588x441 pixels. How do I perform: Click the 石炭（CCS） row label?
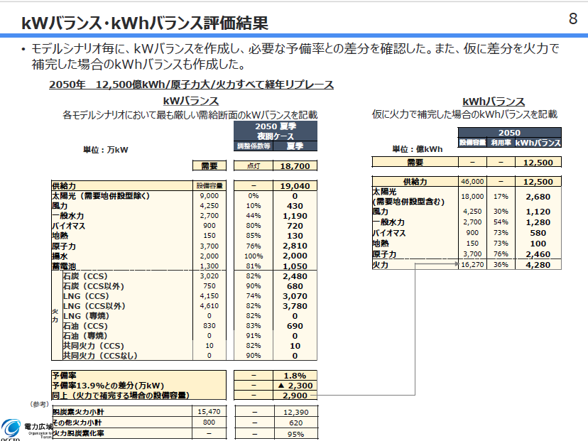point(85,276)
